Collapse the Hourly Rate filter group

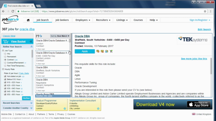3,69
